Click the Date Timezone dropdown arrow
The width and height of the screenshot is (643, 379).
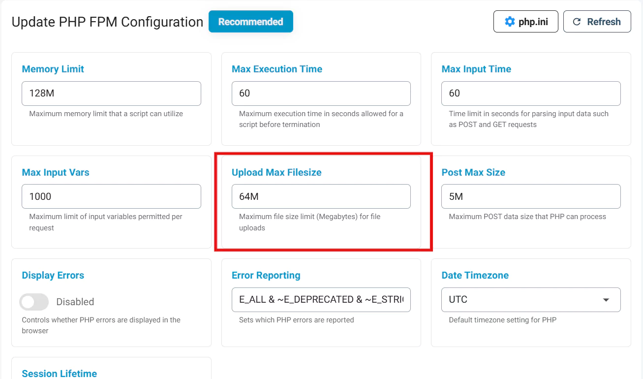[606, 300]
